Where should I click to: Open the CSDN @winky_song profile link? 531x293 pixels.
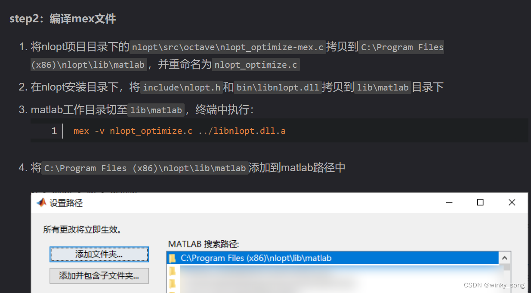click(494, 285)
